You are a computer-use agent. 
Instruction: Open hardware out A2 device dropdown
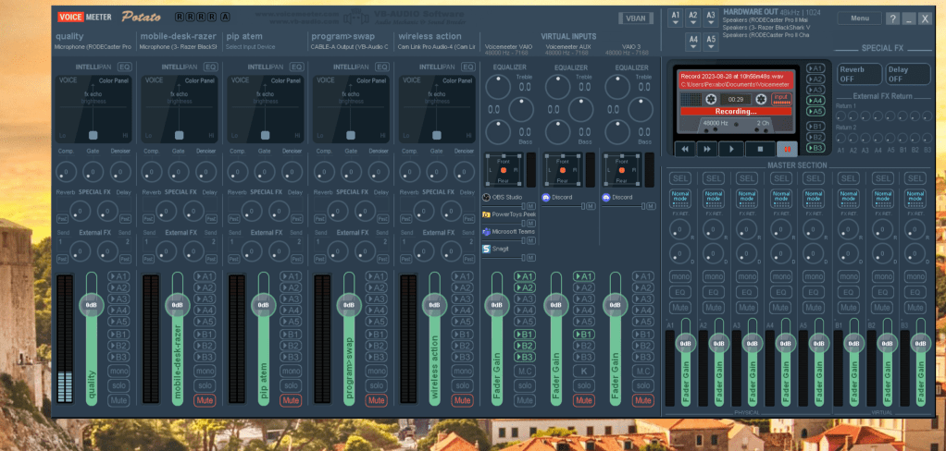tap(693, 18)
